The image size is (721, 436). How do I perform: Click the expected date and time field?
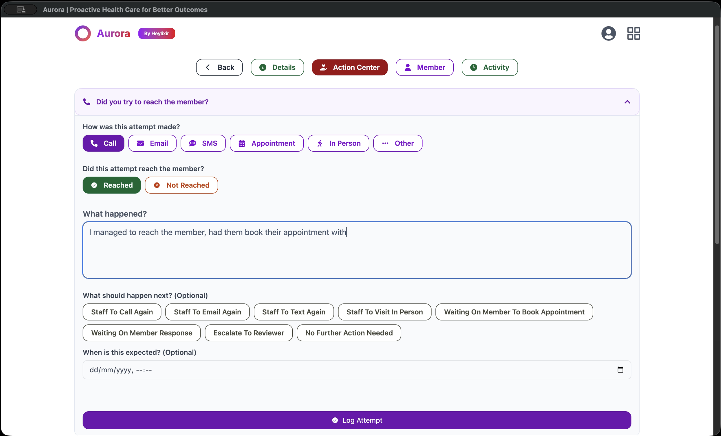[x=357, y=370]
